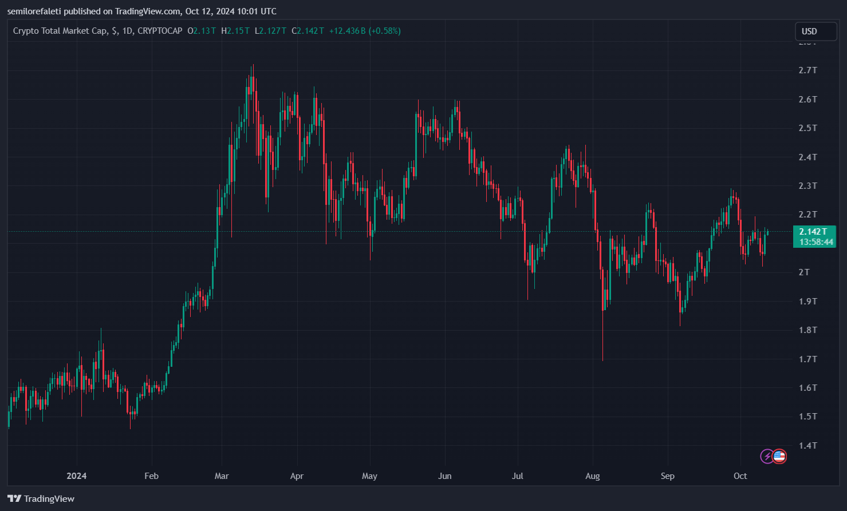847x511 pixels.
Task: Click the 1.6T price axis label
Action: [x=807, y=387]
